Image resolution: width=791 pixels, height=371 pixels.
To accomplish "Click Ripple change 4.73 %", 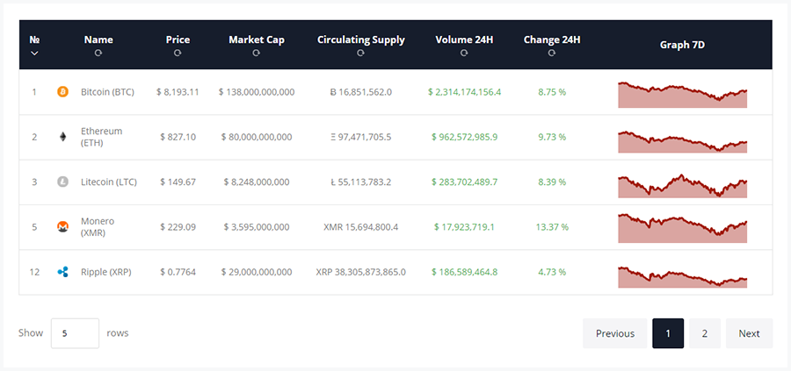I will 552,273.
